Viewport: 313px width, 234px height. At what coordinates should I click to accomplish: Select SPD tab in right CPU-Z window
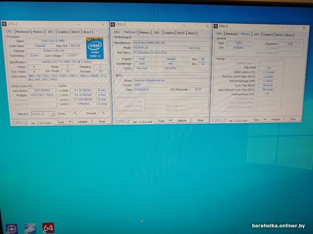256,34
